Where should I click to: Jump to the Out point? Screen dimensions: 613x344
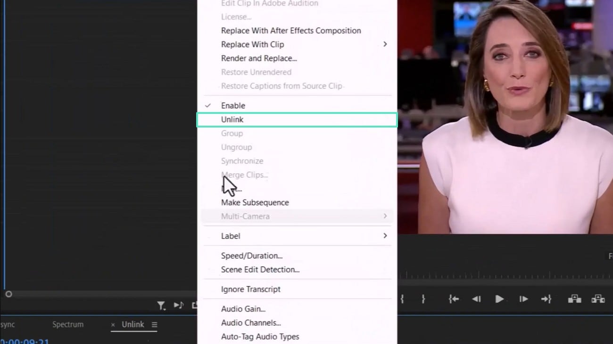click(x=547, y=298)
